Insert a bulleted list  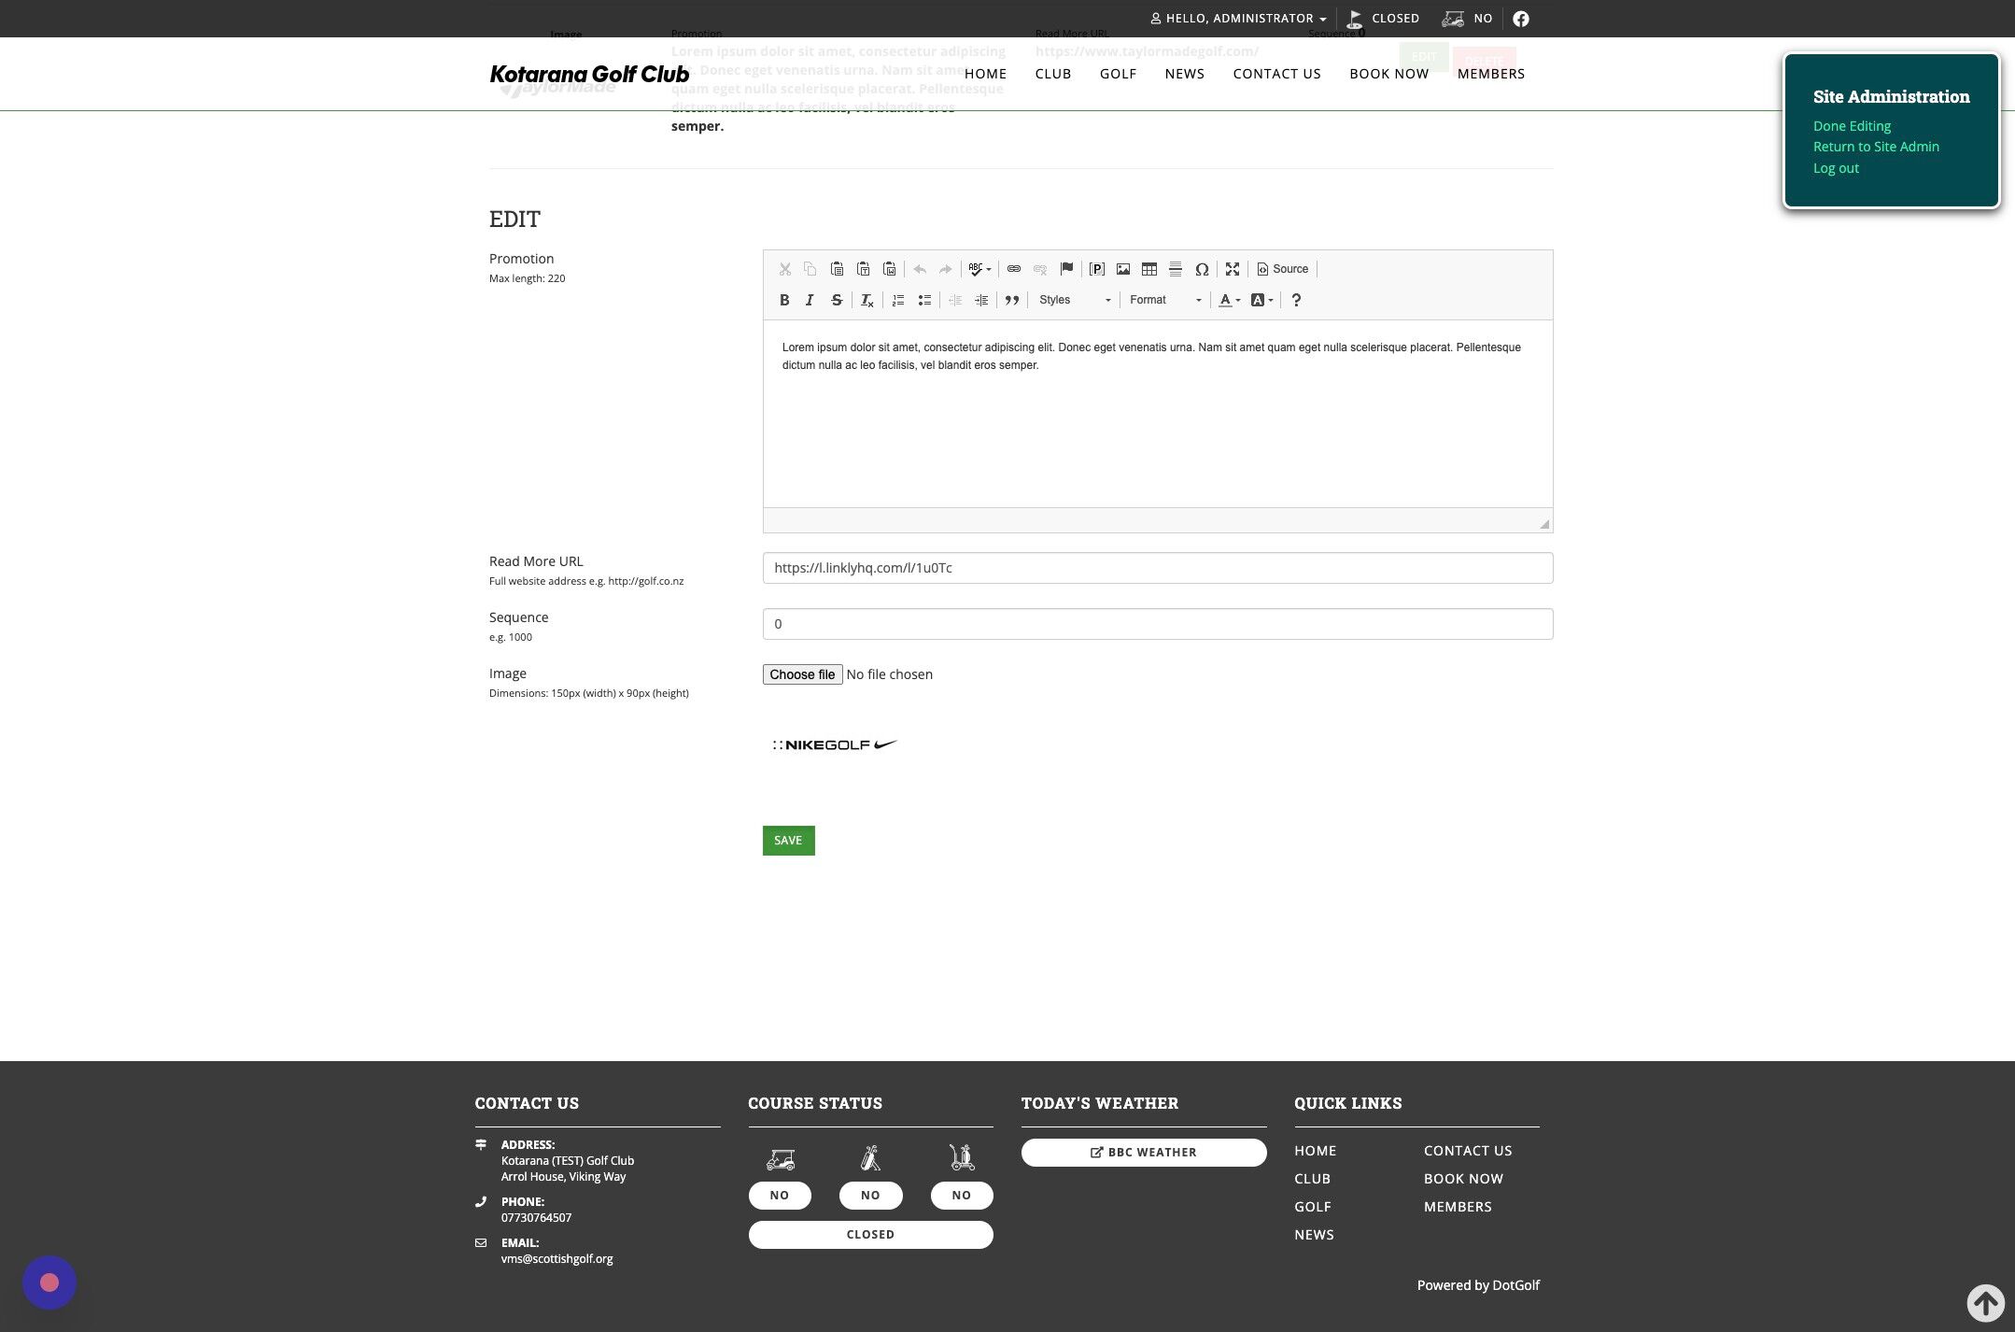(924, 300)
